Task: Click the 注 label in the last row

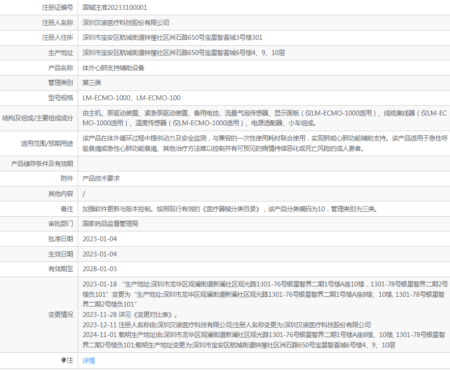Action: pos(70,360)
